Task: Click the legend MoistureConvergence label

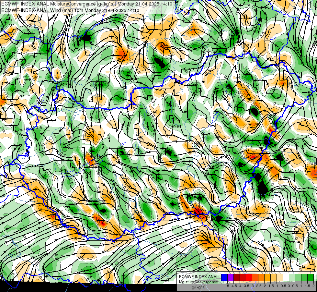Action: (198, 282)
